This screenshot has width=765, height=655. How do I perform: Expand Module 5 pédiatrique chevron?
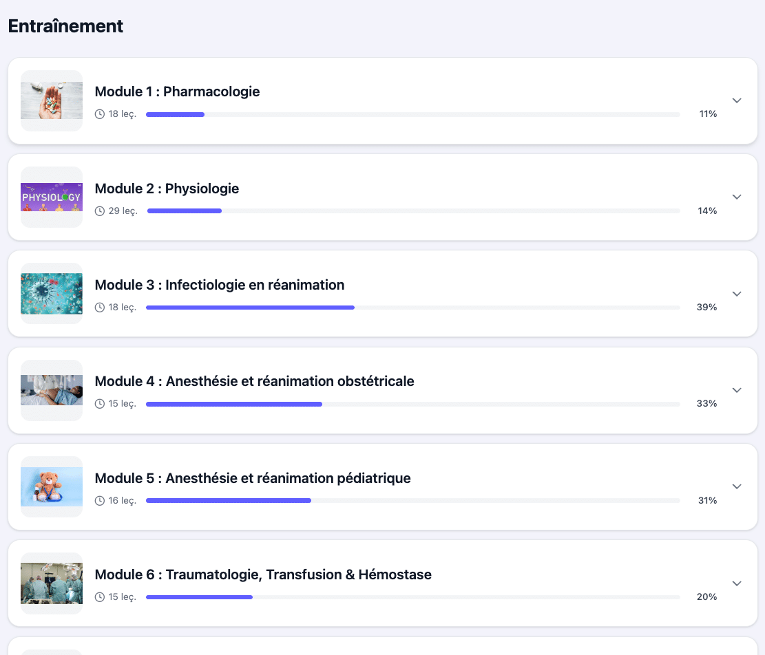point(737,487)
